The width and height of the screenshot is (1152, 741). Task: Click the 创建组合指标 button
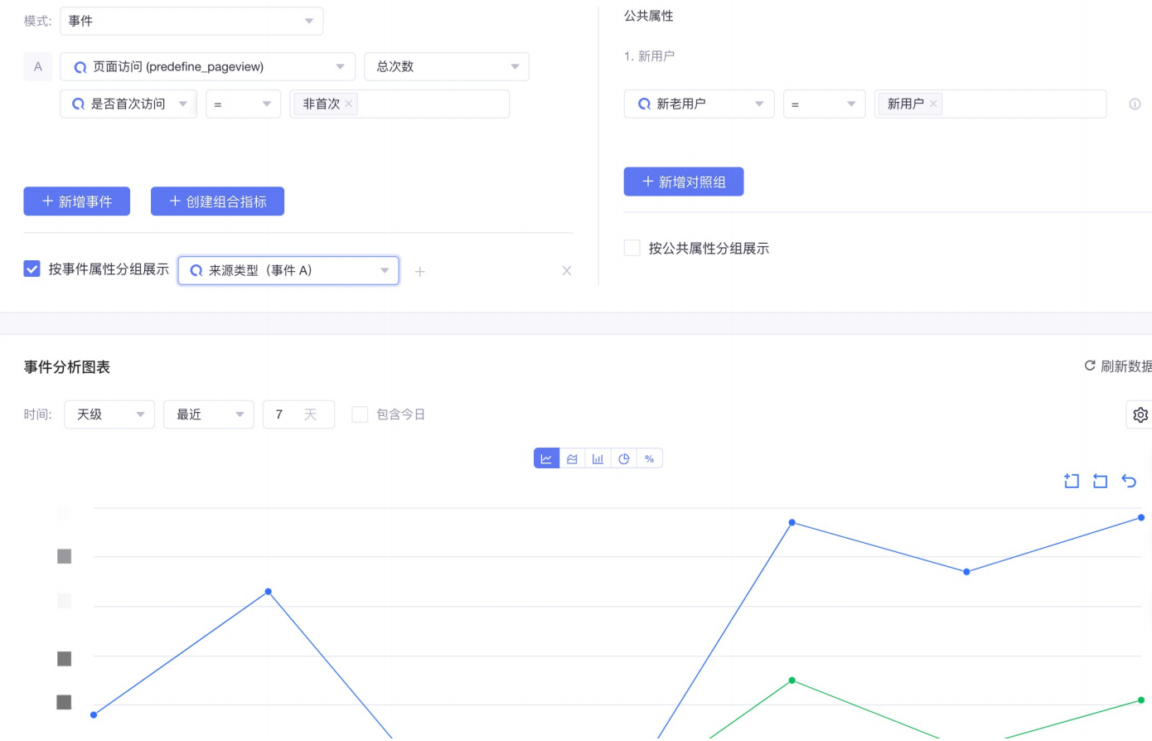click(217, 201)
